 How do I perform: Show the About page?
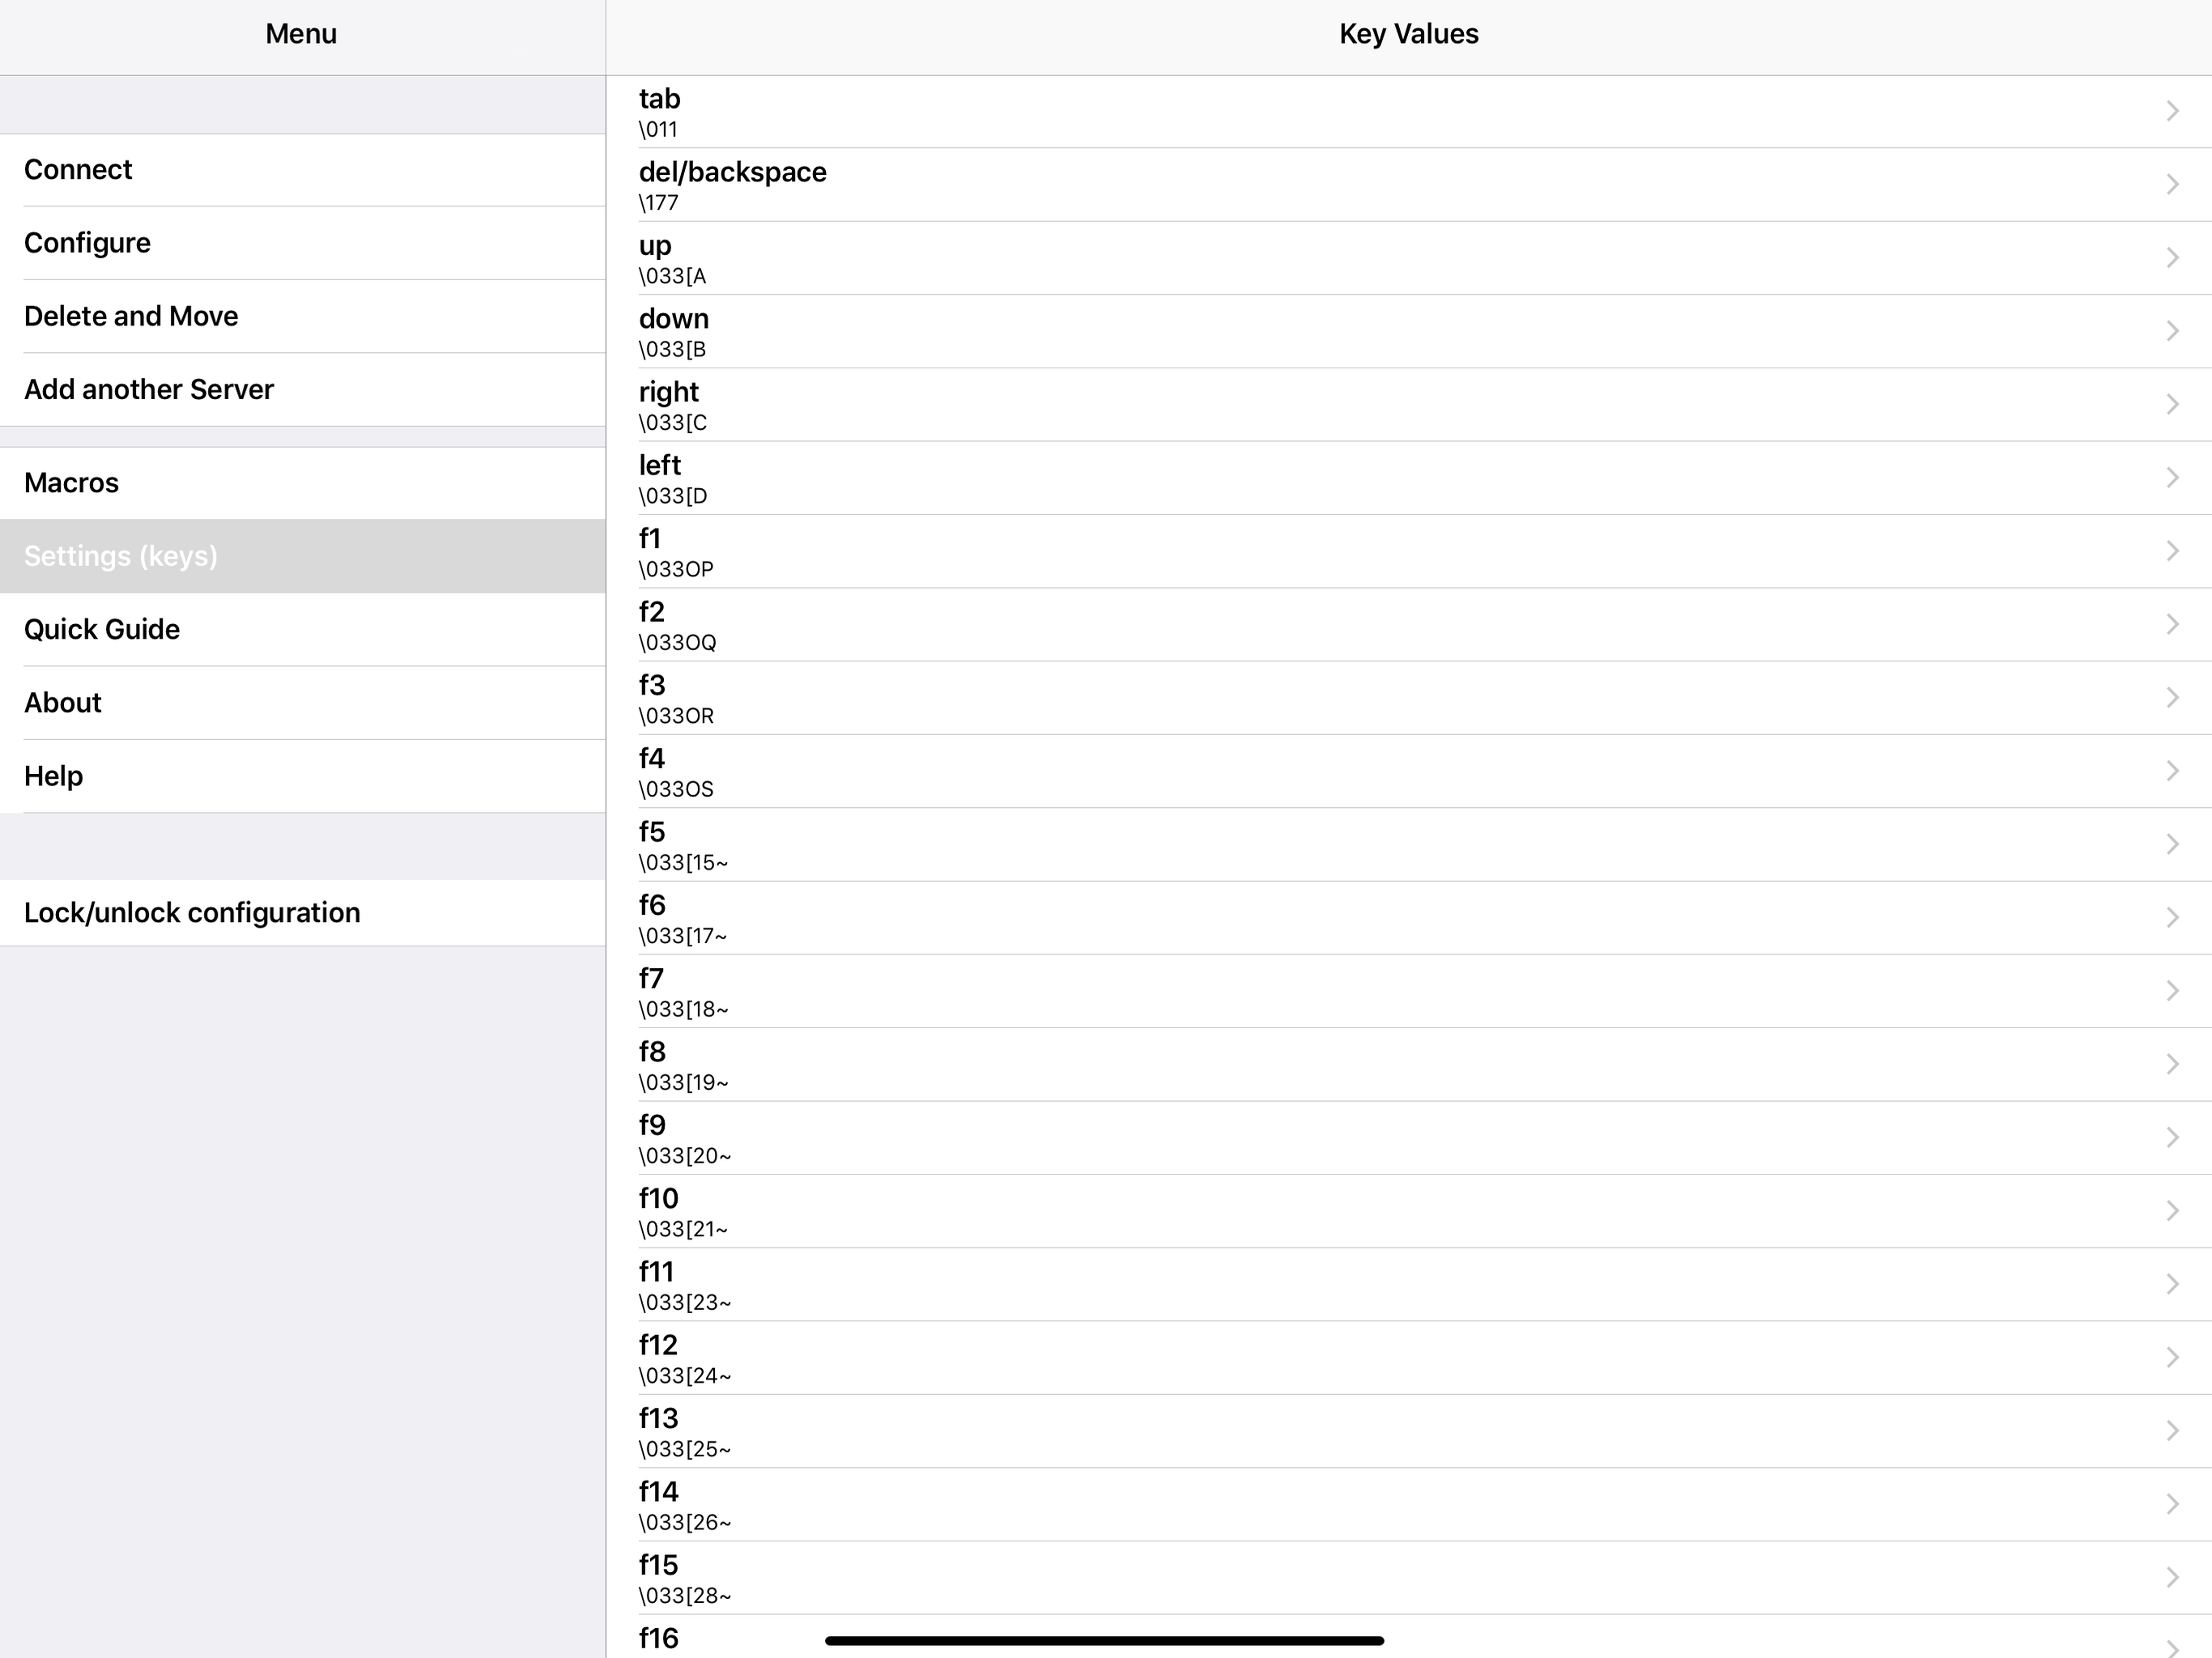[x=63, y=703]
